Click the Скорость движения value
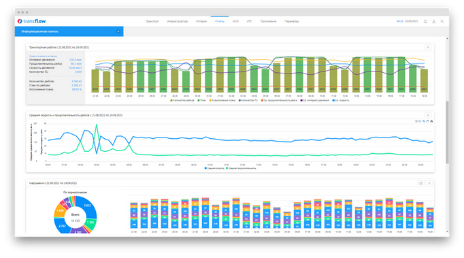 point(75,68)
